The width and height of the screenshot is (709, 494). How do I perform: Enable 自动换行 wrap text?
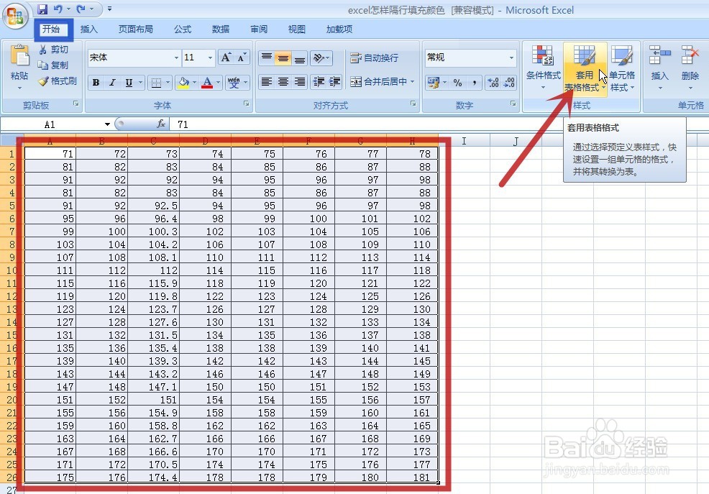coord(375,58)
